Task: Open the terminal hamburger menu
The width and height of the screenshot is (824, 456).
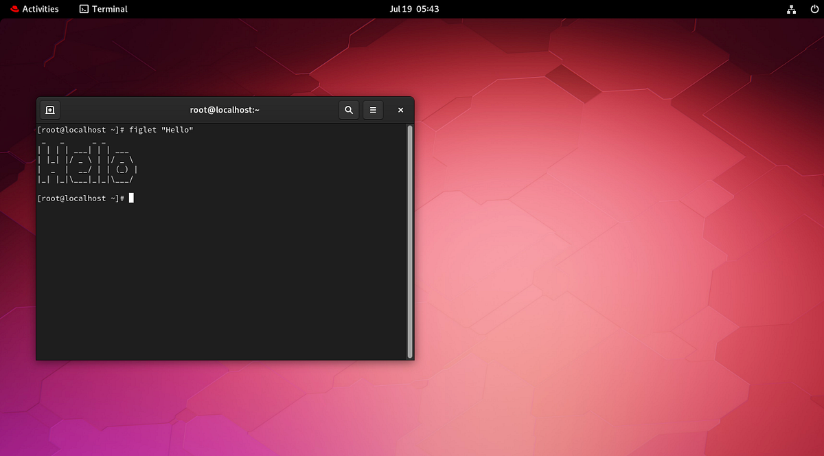Action: (x=373, y=110)
